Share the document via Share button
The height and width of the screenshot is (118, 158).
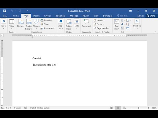(x=151, y=16)
